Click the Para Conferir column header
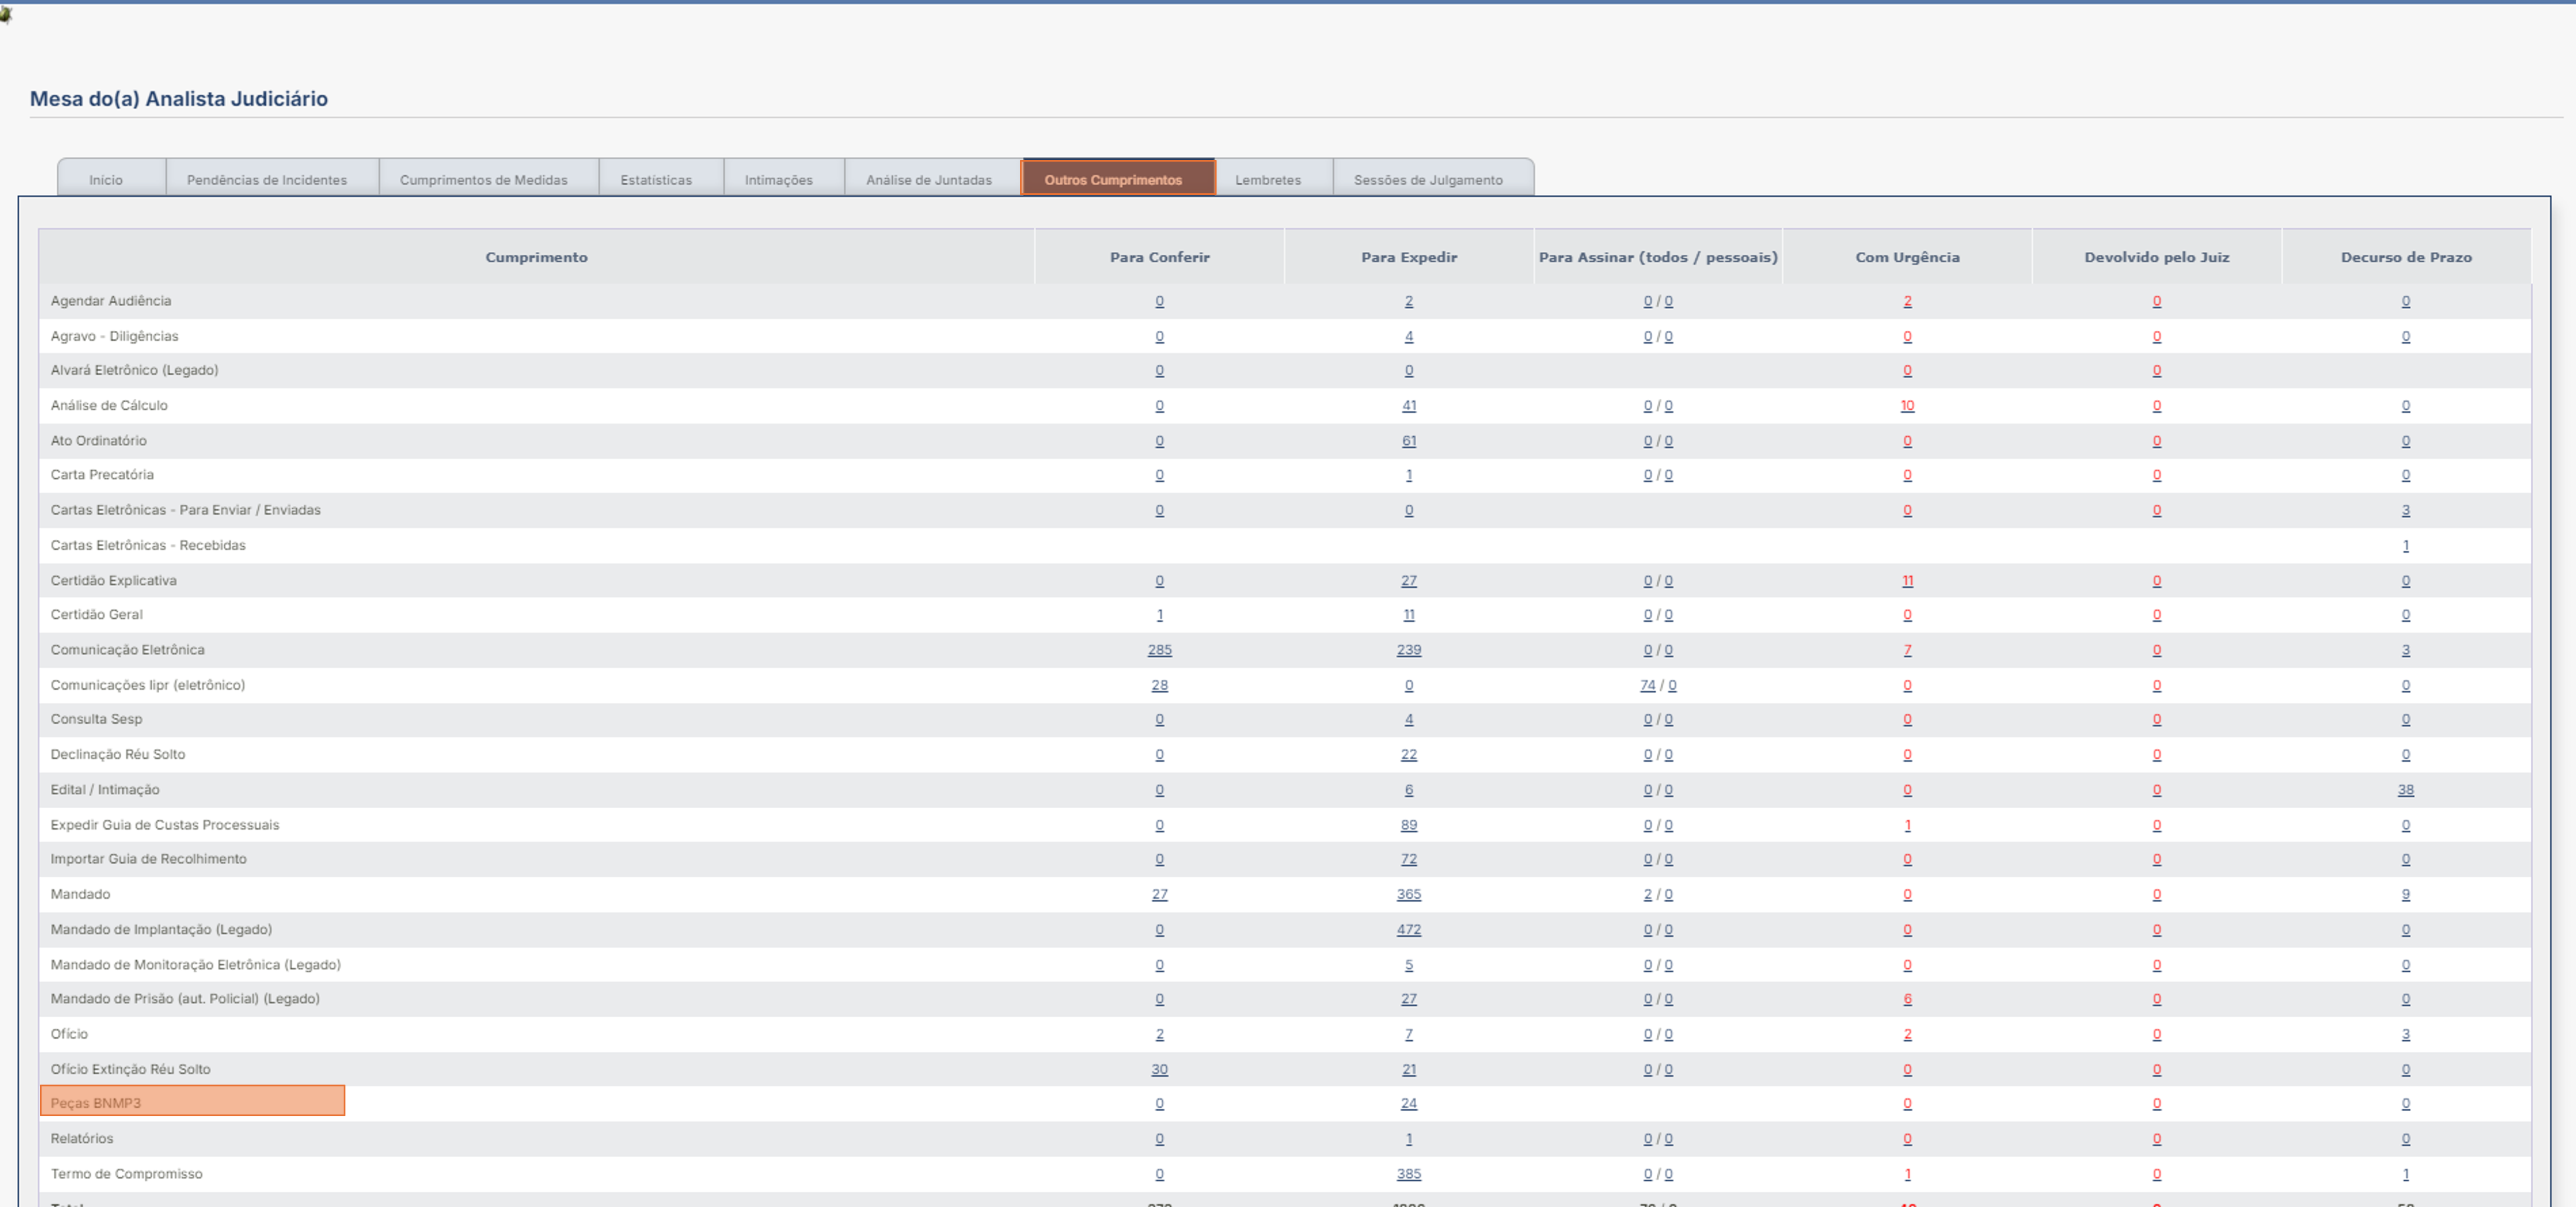The height and width of the screenshot is (1207, 2576). [x=1160, y=257]
